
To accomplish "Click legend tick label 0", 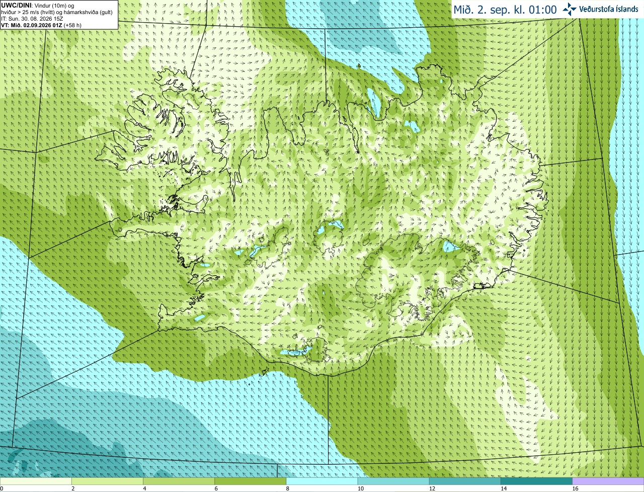I will coord(2,488).
